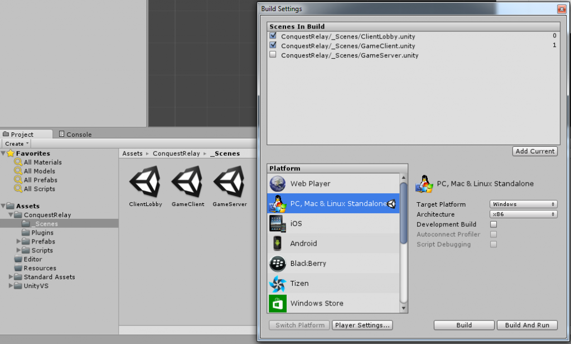Toggle the Script Debugging checkbox
Viewport: 571px width, 344px height.
(x=493, y=245)
